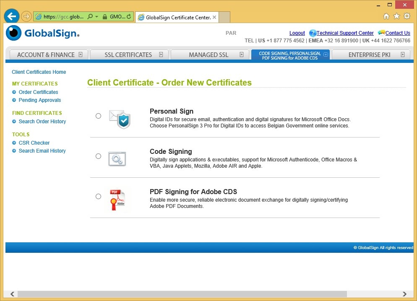Open the CSR Checker link
The image size is (417, 301).
click(x=34, y=143)
